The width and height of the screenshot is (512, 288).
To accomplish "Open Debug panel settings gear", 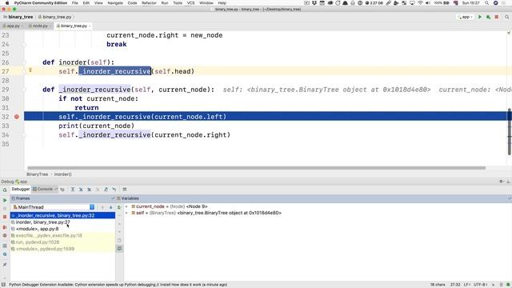I will 502,182.
